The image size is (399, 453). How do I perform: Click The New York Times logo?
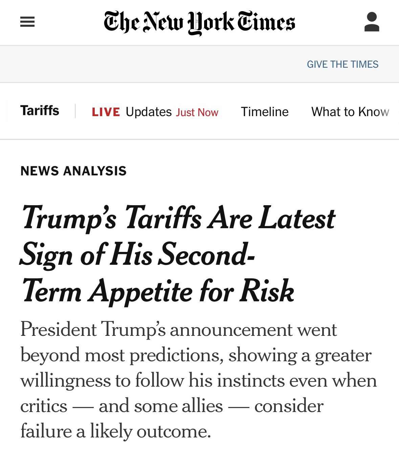pyautogui.click(x=199, y=22)
